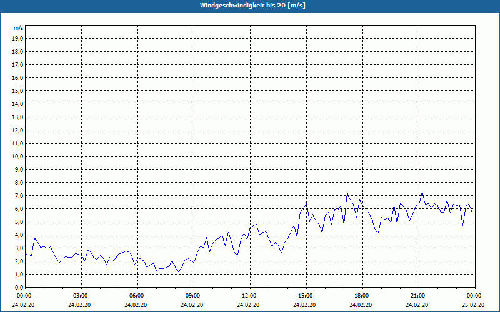Select the '18,0' y-axis value
Screen dimensions: 500x312
pos(18,52)
